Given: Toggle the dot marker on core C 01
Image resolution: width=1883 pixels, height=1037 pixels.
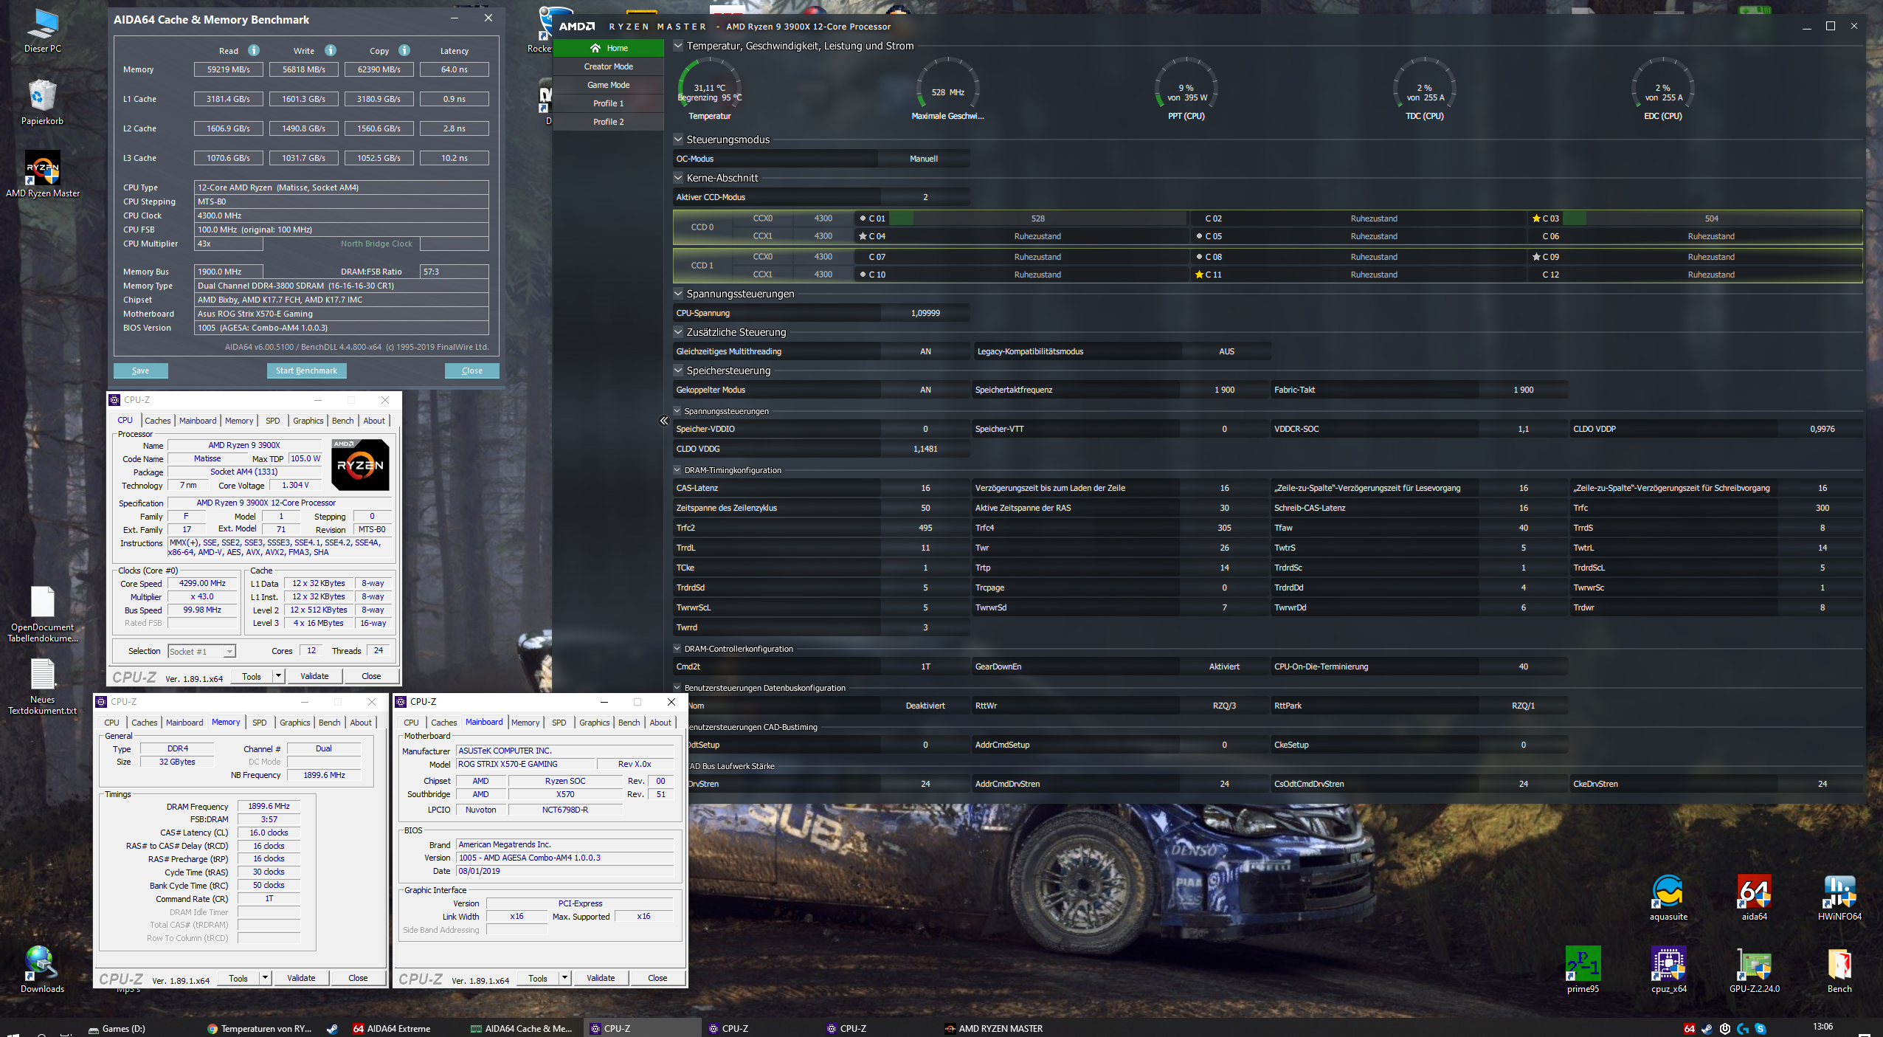Looking at the screenshot, I should tap(863, 218).
